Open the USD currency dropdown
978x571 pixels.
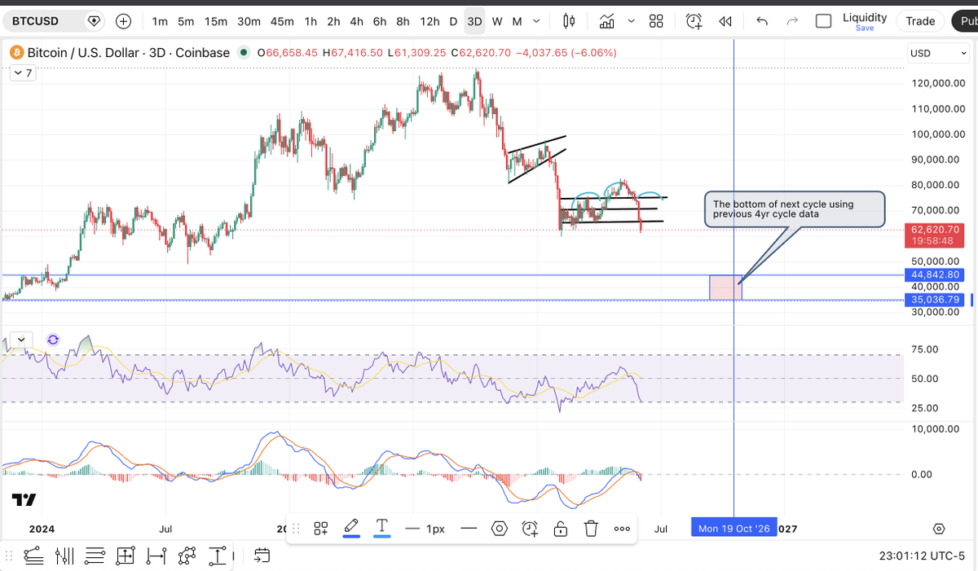click(x=940, y=53)
